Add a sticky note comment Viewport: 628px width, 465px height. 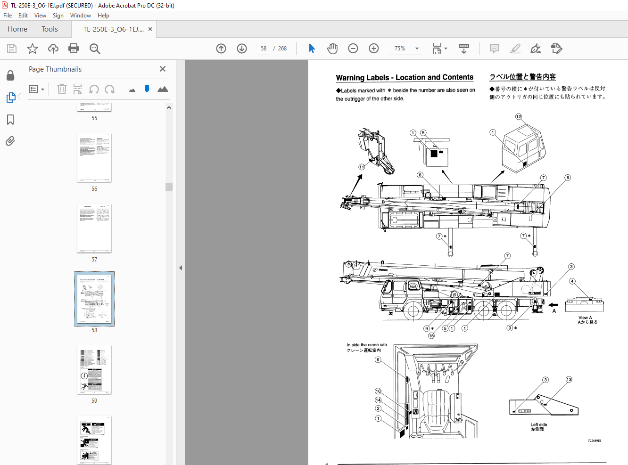point(495,49)
